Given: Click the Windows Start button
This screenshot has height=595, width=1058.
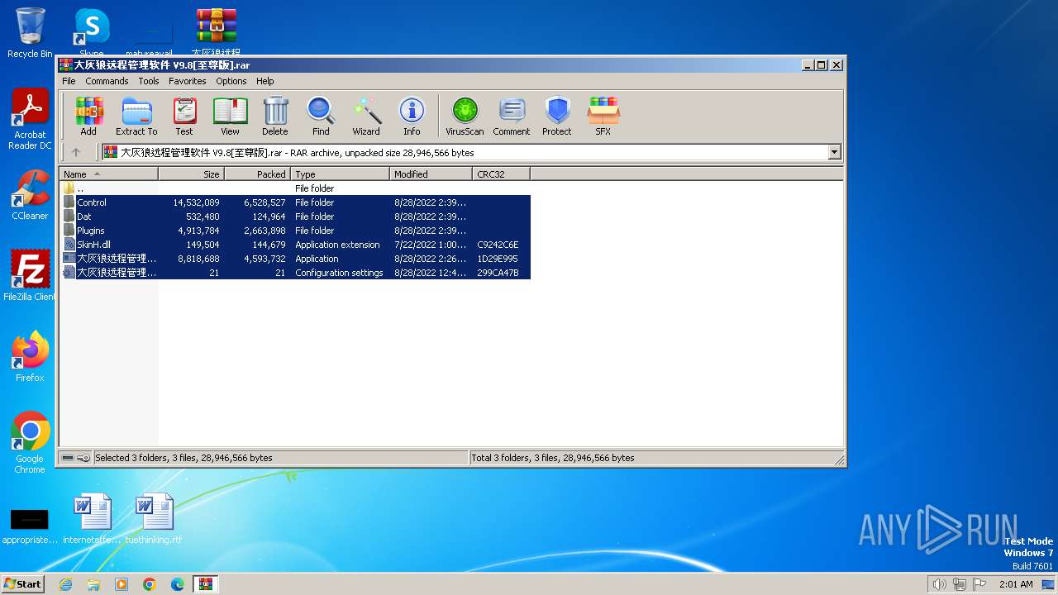Looking at the screenshot, I should pos(23,583).
